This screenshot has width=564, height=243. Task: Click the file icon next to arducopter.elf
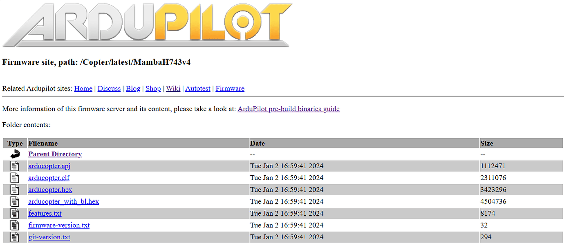pyautogui.click(x=15, y=177)
